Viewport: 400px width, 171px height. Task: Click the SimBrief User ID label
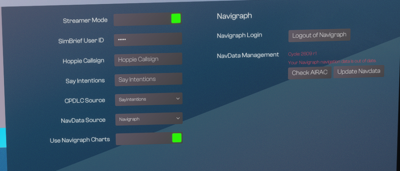pos(81,41)
